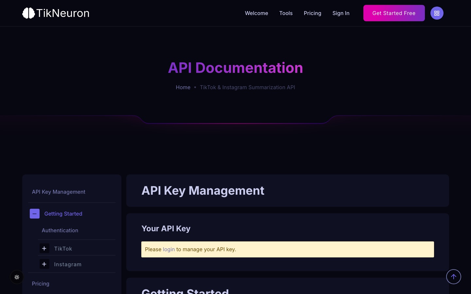The width and height of the screenshot is (471, 294).
Task: Expand the Instagram plus icon
Action: [44, 264]
